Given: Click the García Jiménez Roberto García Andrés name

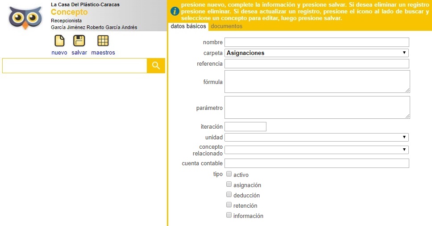Looking at the screenshot, I should click(x=94, y=27).
